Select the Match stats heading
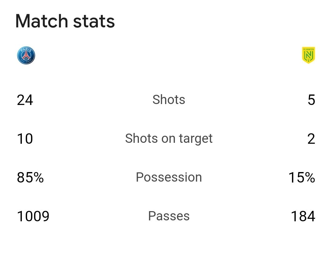The height and width of the screenshot is (253, 332). pyautogui.click(x=65, y=21)
